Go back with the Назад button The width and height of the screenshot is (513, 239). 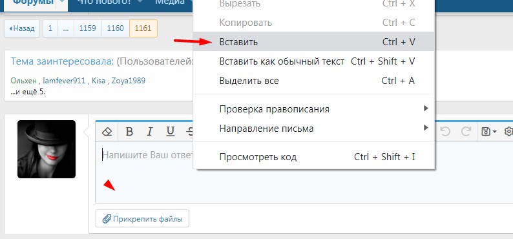(22, 28)
